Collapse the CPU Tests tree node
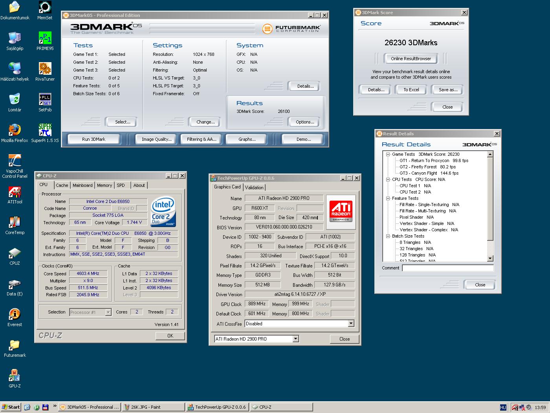 pyautogui.click(x=388, y=179)
